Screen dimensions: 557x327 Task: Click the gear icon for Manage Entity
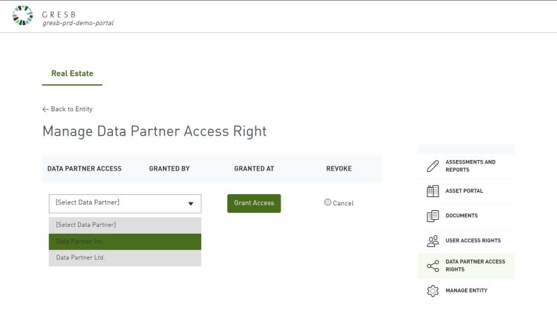point(432,291)
